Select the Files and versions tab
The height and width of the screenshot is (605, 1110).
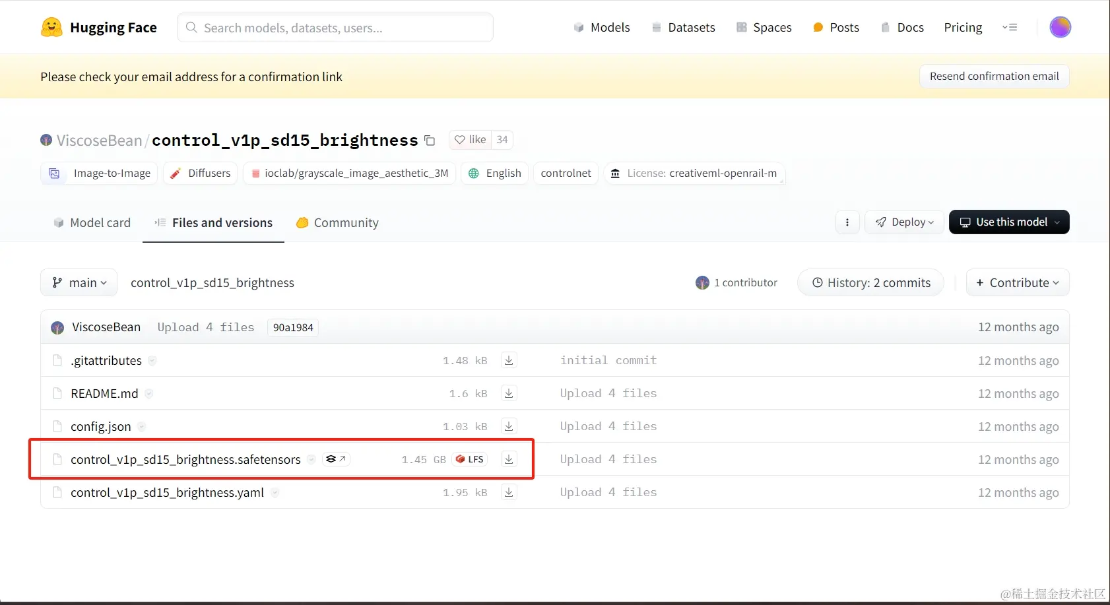pyautogui.click(x=213, y=222)
